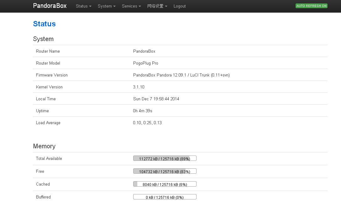This screenshot has height=206, width=341.
Task: Select the firmware value Pandora 12.09.1
Action: click(181, 75)
